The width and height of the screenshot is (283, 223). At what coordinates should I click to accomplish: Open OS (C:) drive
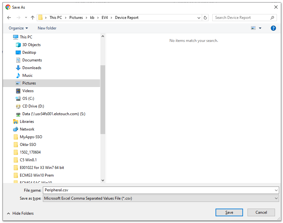coord(28,99)
